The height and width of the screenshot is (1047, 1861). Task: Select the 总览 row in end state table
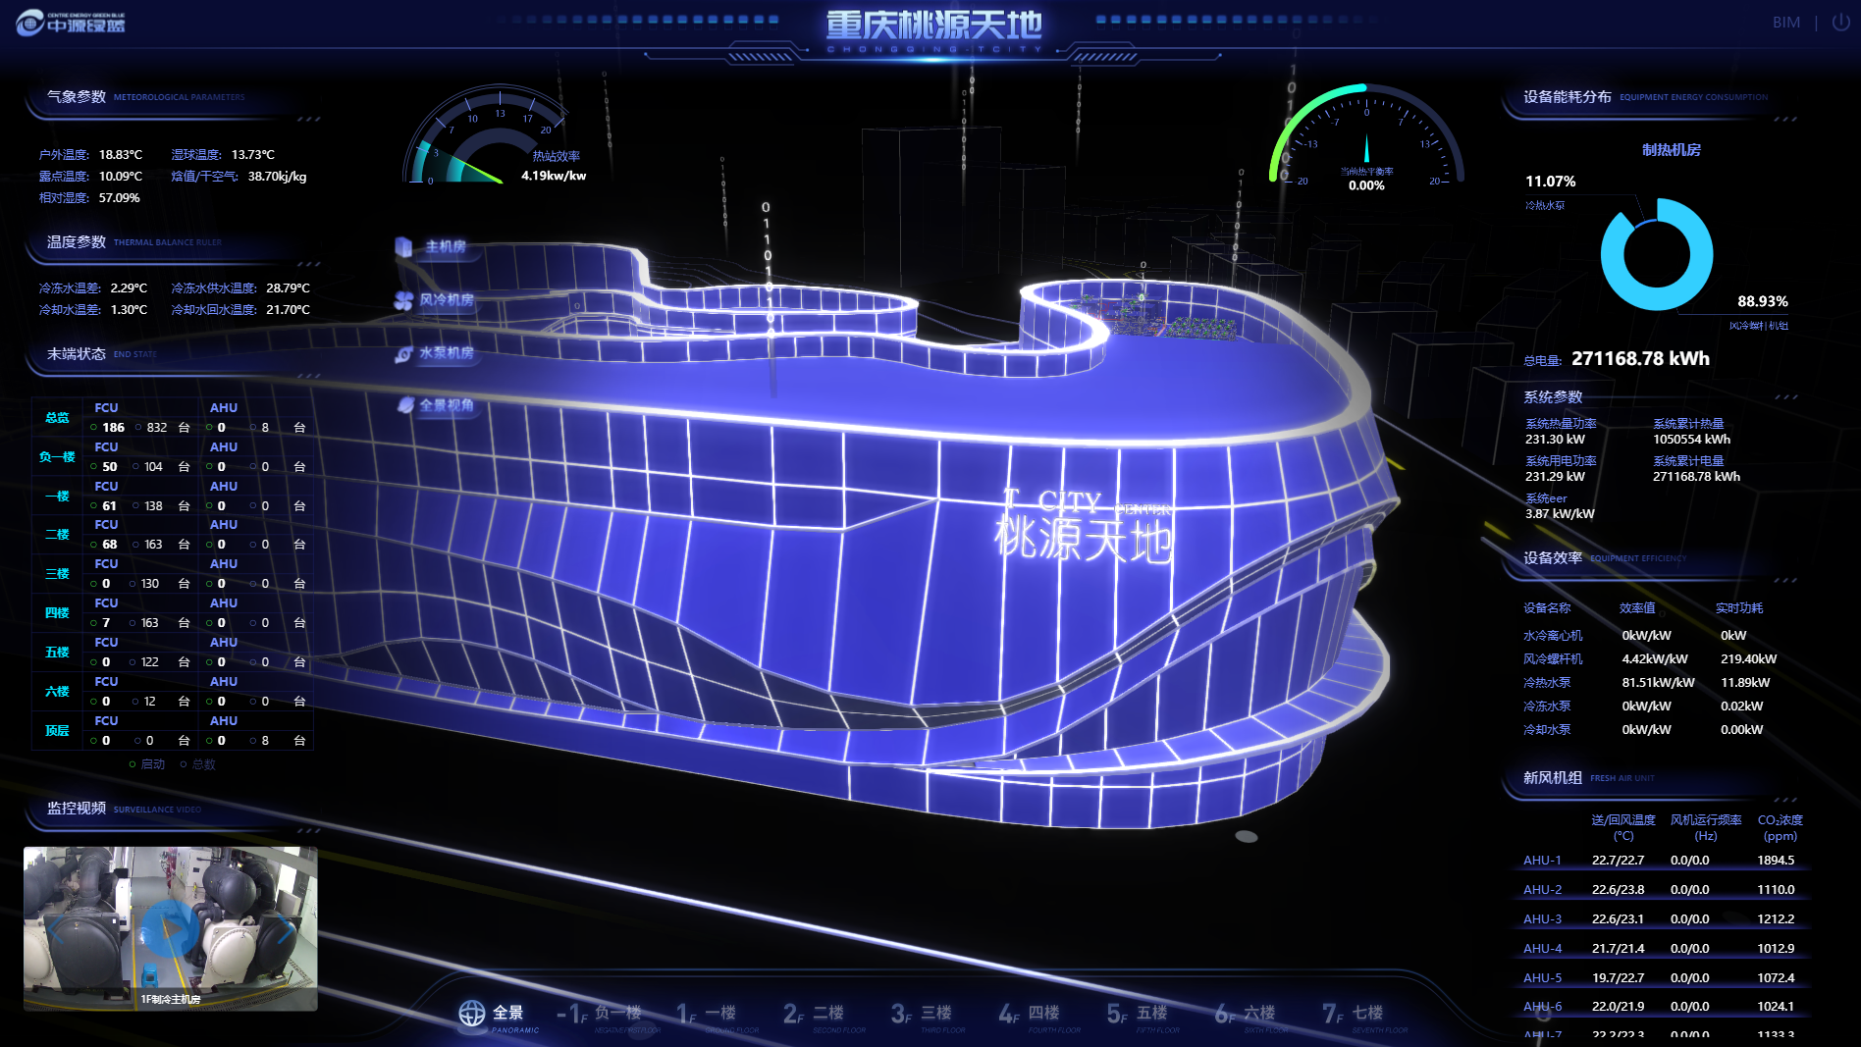pyautogui.click(x=173, y=417)
